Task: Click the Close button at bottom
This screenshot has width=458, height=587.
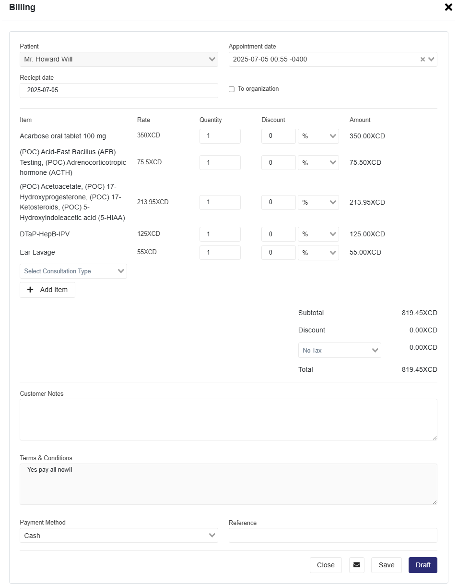Action: point(326,565)
